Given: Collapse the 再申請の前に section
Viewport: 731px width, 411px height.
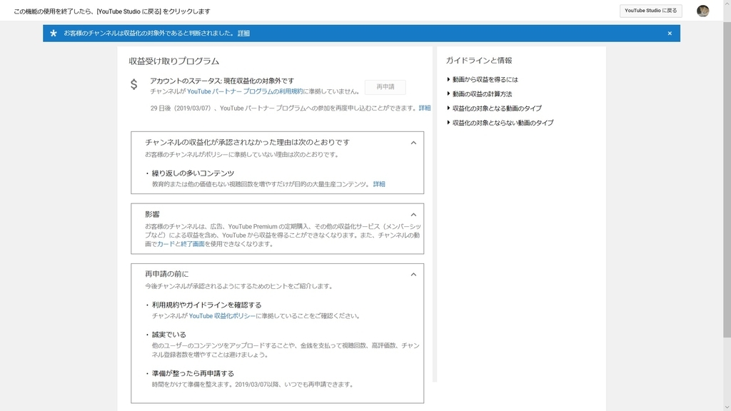Looking at the screenshot, I should pos(413,275).
